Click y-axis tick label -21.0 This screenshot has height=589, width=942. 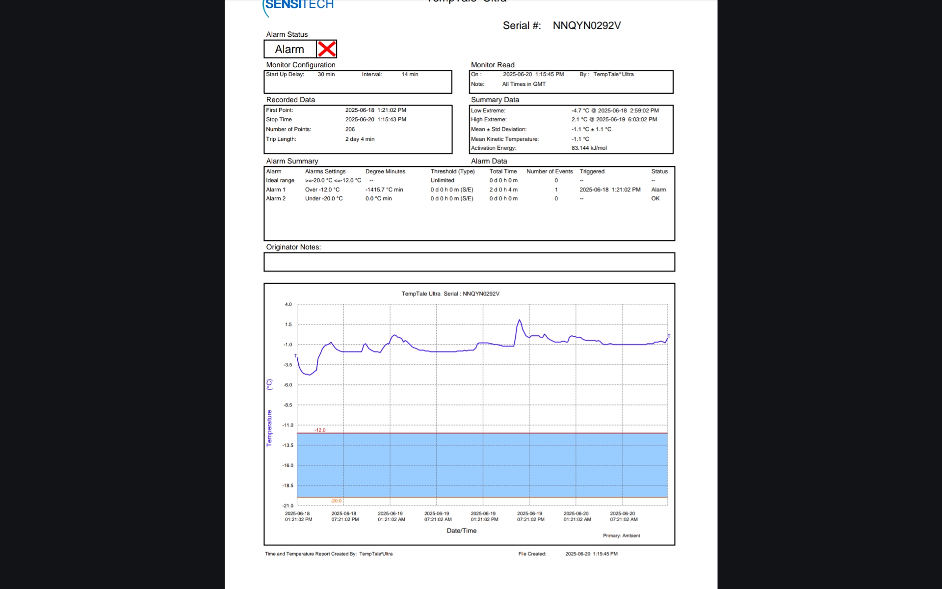point(288,506)
